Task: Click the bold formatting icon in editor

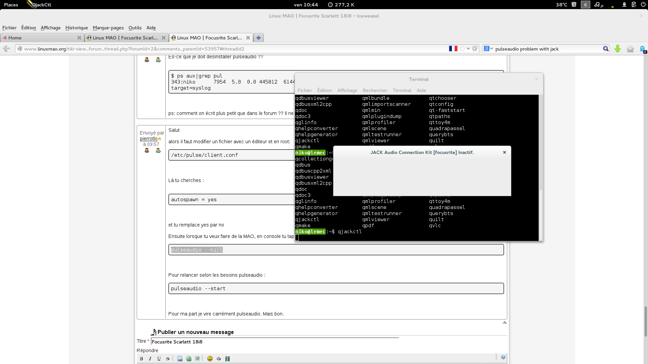Action: pos(141,359)
